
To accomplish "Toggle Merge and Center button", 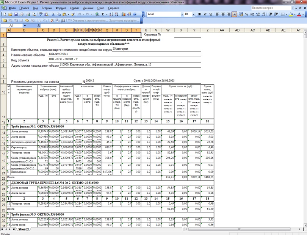I will click(235, 14).
